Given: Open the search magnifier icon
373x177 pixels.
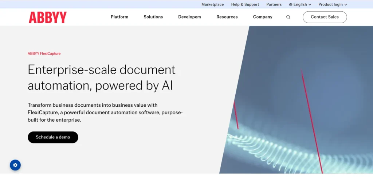Looking at the screenshot, I should [288, 17].
